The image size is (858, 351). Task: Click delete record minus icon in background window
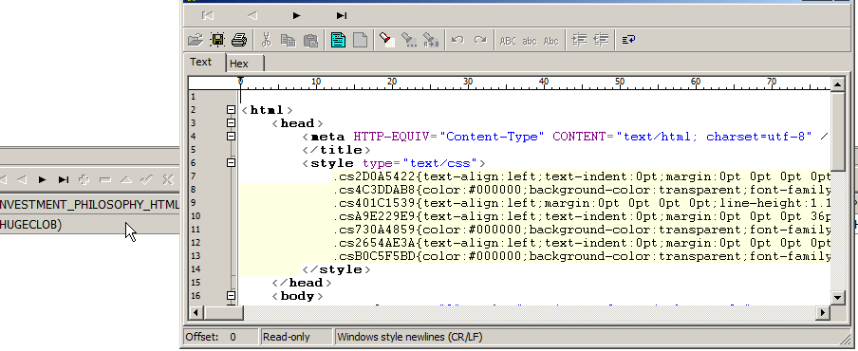105,179
